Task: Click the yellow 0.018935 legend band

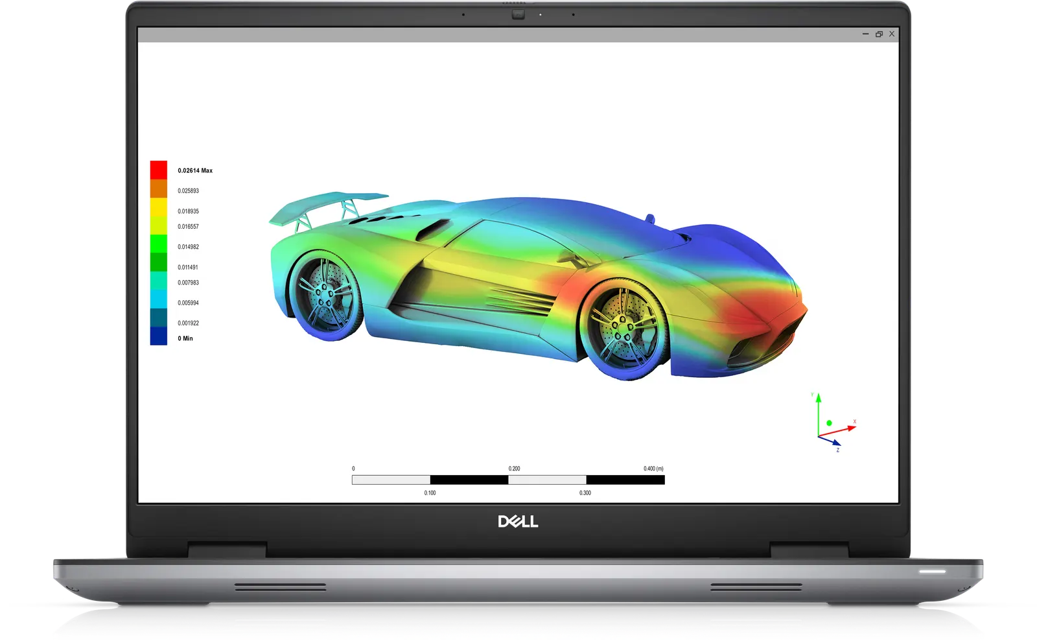Action: coord(159,207)
